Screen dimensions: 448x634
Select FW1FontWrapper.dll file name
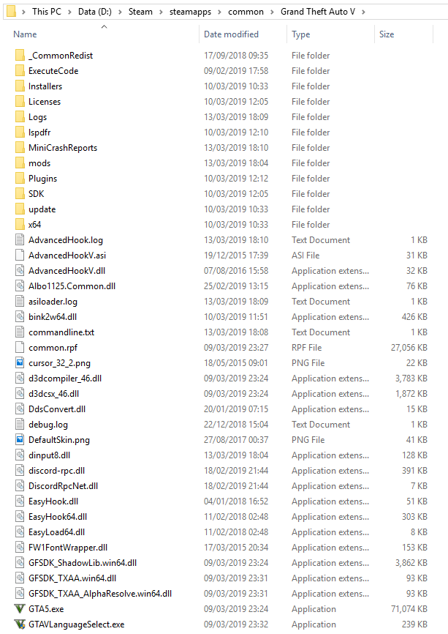[68, 547]
